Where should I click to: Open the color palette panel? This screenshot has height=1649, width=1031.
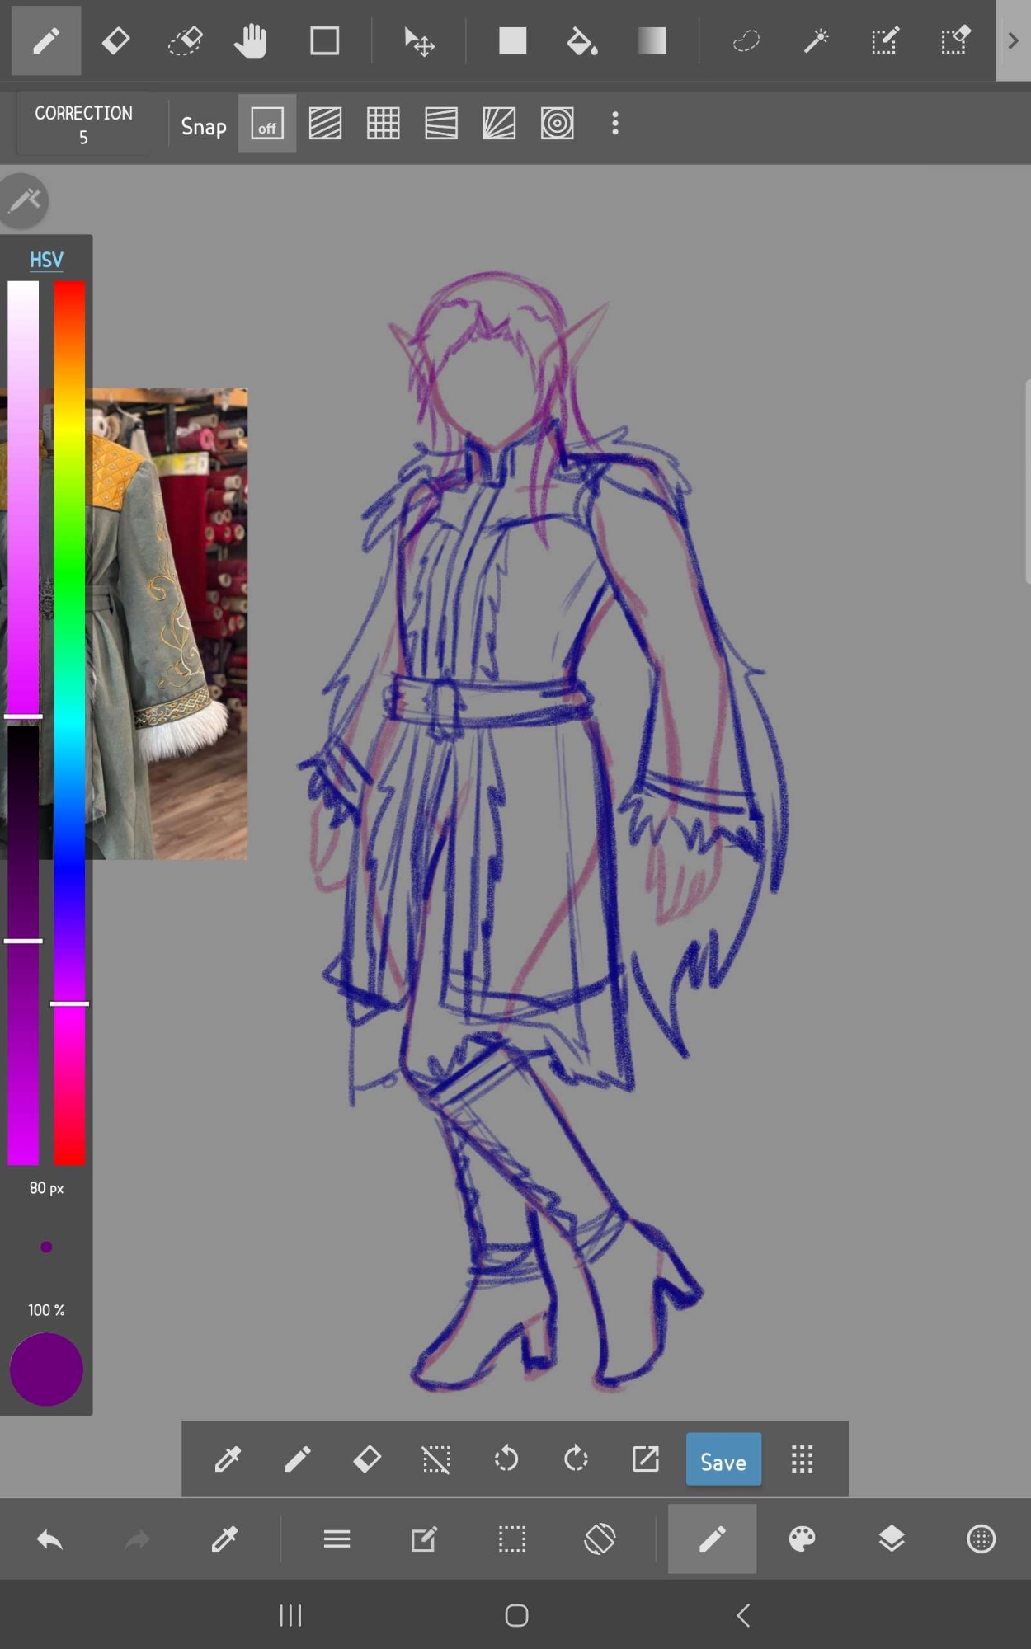[x=802, y=1539]
